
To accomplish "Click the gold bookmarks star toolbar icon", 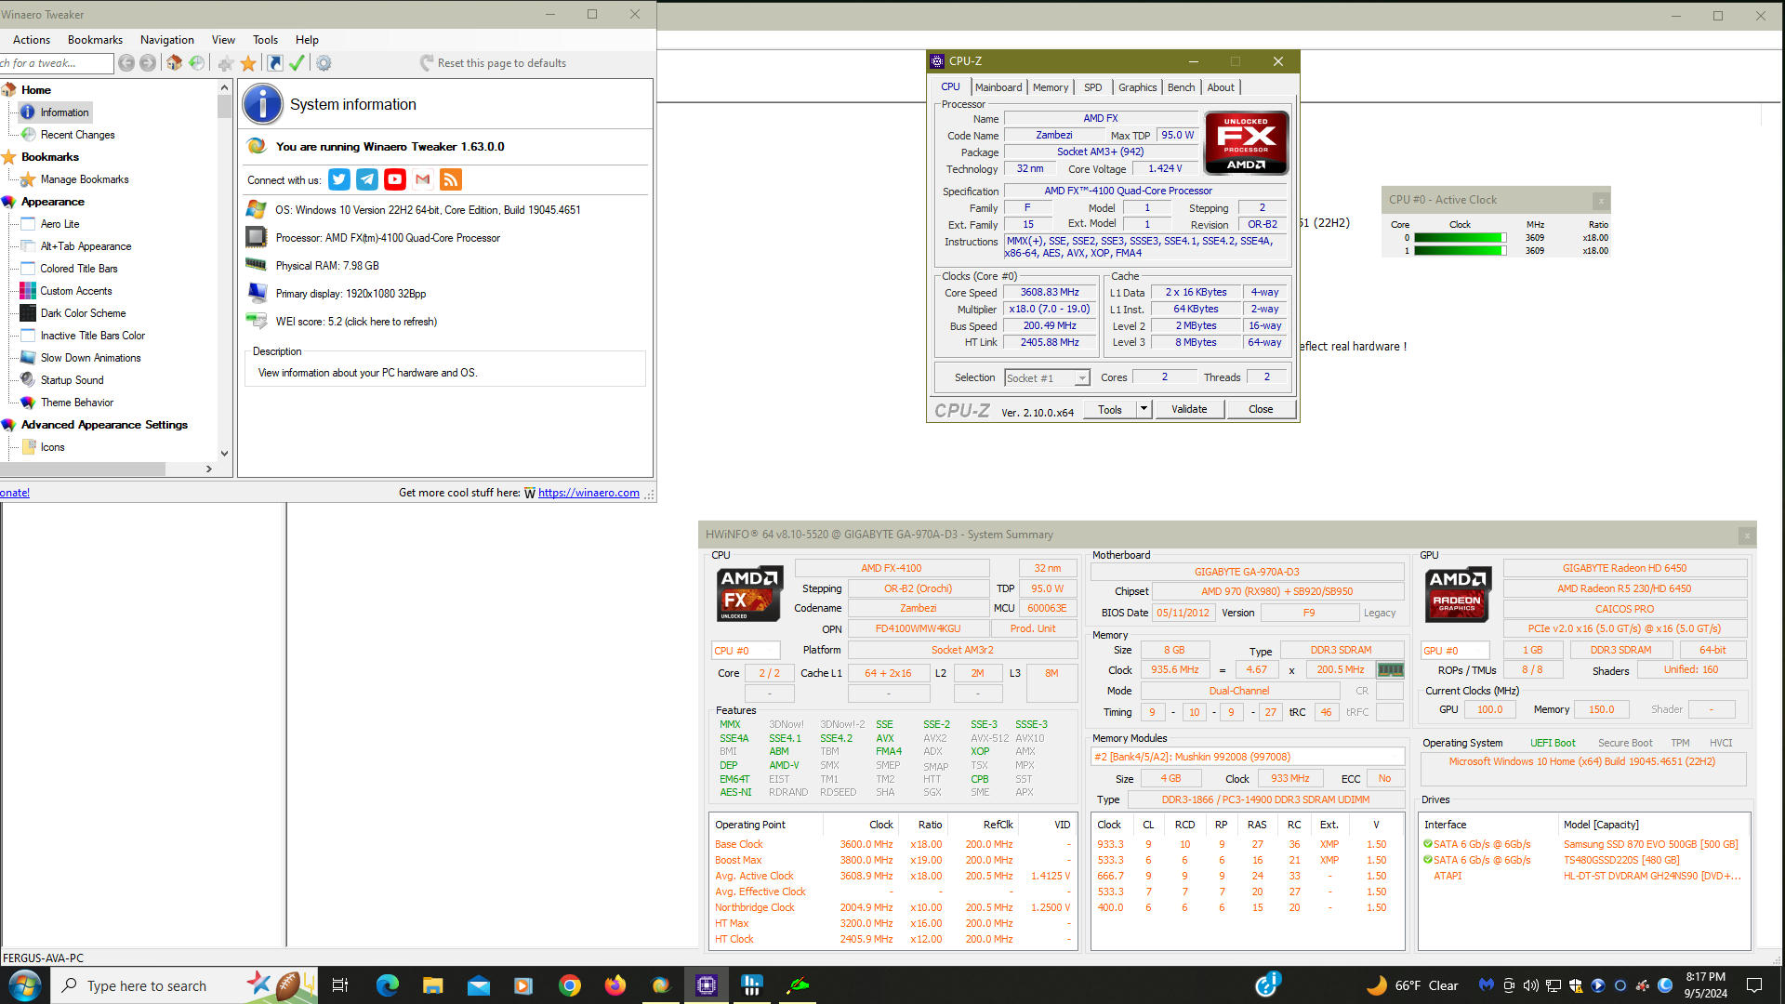I will click(248, 63).
